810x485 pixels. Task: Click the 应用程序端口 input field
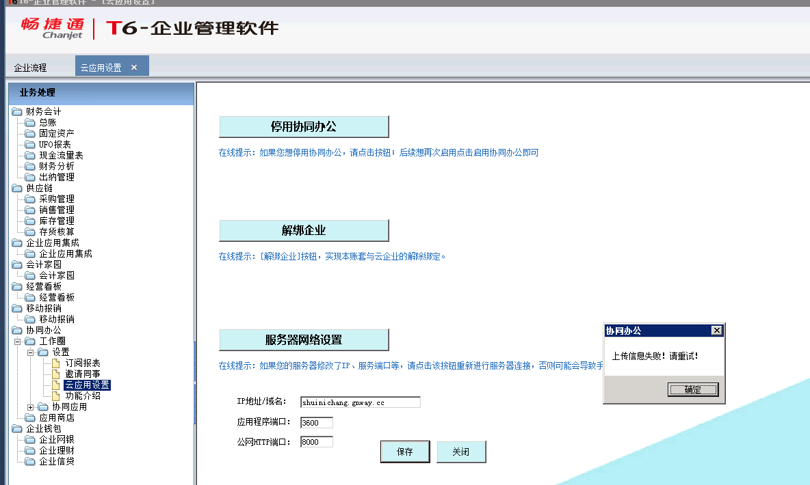click(316, 423)
